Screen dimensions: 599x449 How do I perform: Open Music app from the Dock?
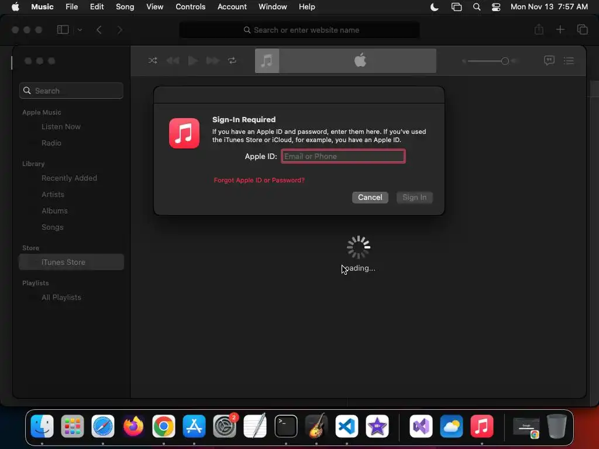pyautogui.click(x=482, y=426)
